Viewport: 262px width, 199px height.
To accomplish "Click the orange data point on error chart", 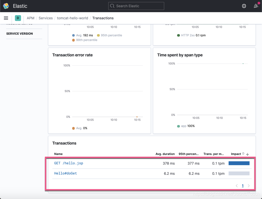I will [x=137, y=117].
